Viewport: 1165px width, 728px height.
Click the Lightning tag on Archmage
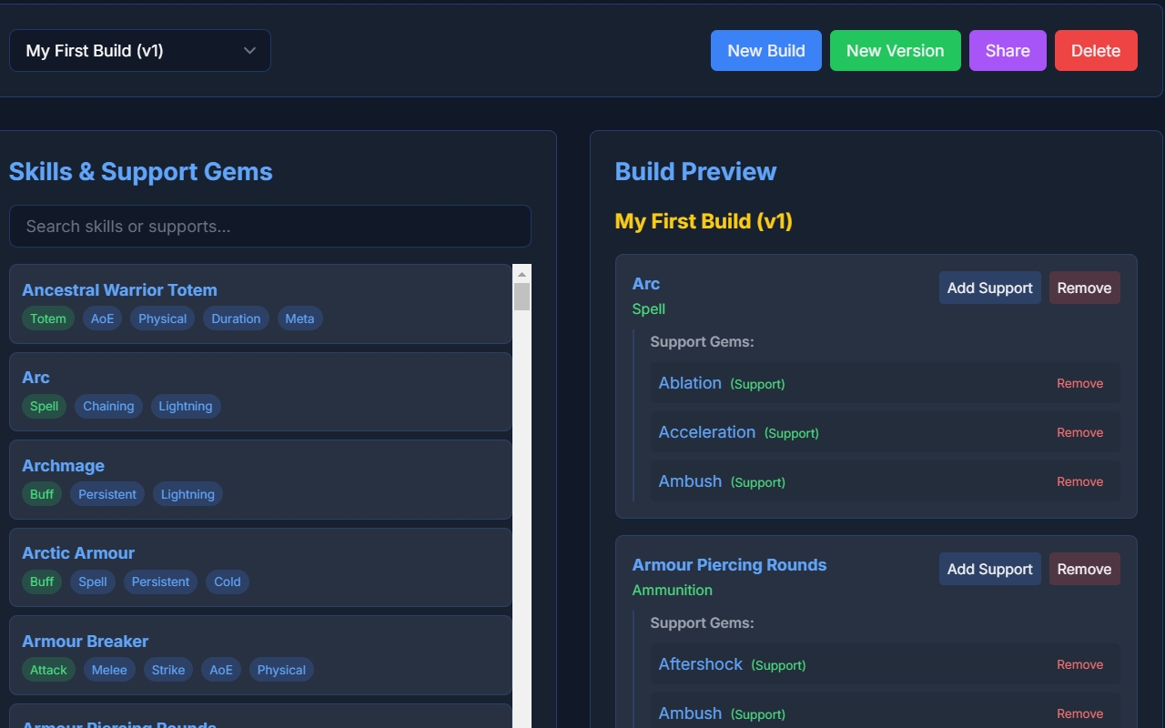coord(187,494)
